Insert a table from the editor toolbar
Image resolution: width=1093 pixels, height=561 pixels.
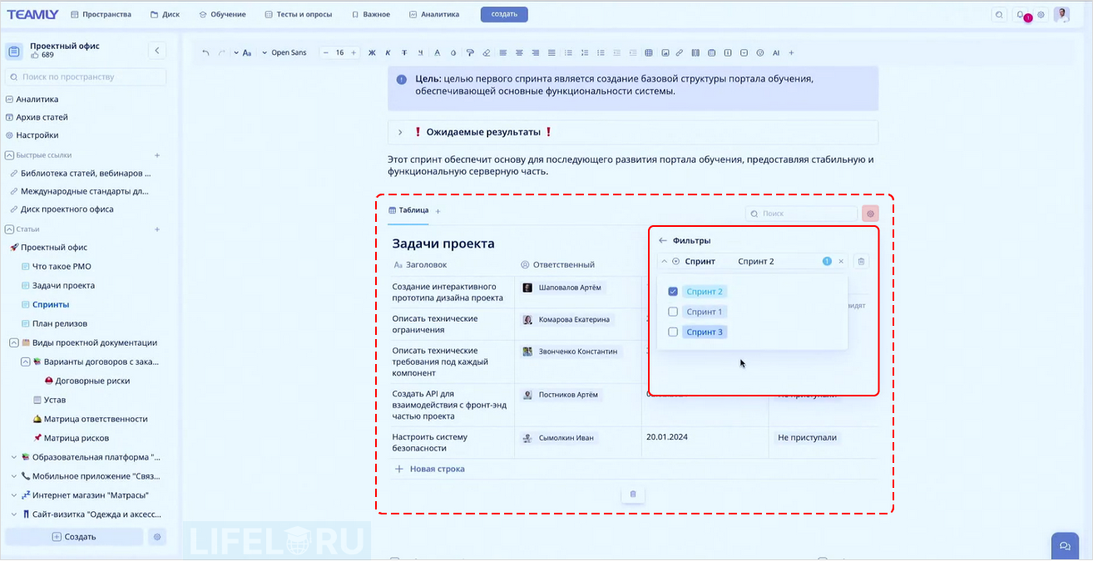click(x=649, y=52)
